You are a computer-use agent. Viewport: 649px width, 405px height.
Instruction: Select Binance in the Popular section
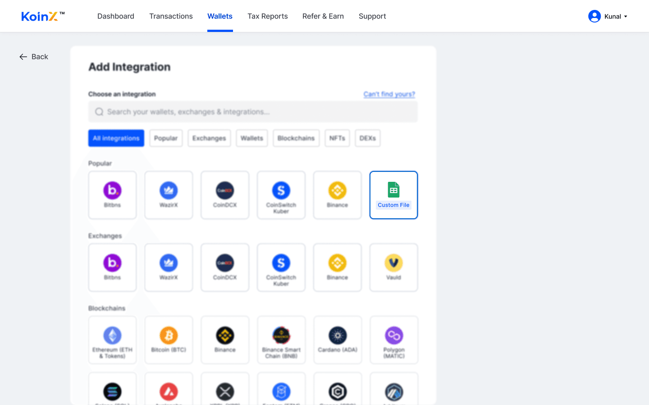pyautogui.click(x=338, y=195)
